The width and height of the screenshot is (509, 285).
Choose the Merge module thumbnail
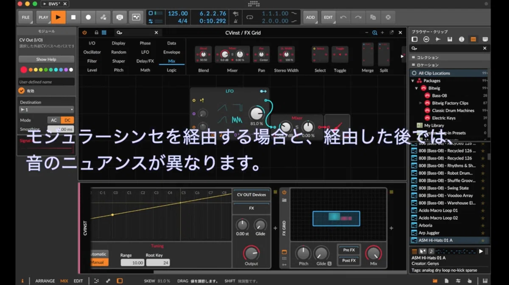coord(367,54)
